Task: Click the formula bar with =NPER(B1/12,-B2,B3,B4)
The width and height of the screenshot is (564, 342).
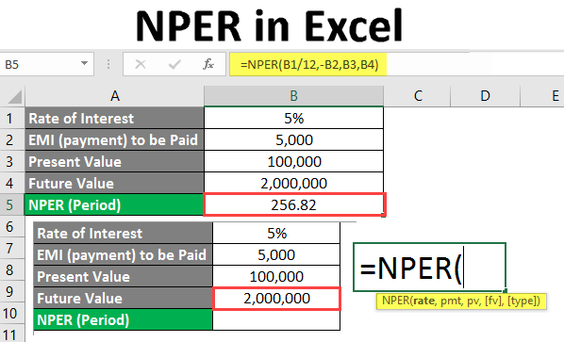Action: 307,65
